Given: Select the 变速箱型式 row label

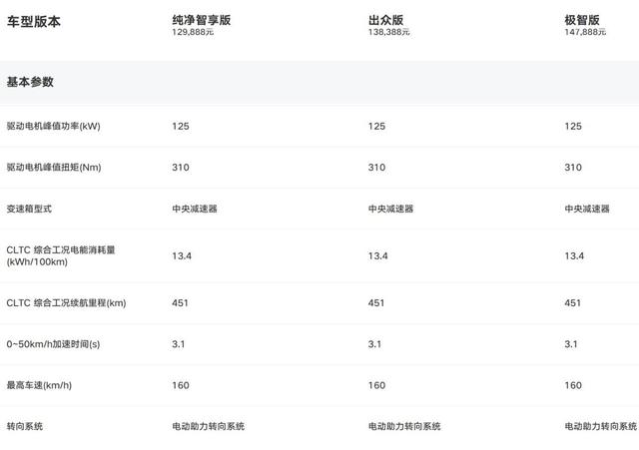Looking at the screenshot, I should 29,209.
